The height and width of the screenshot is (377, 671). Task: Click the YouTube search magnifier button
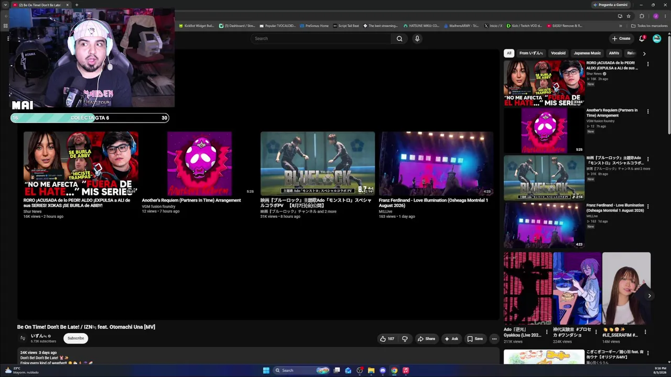(x=399, y=38)
